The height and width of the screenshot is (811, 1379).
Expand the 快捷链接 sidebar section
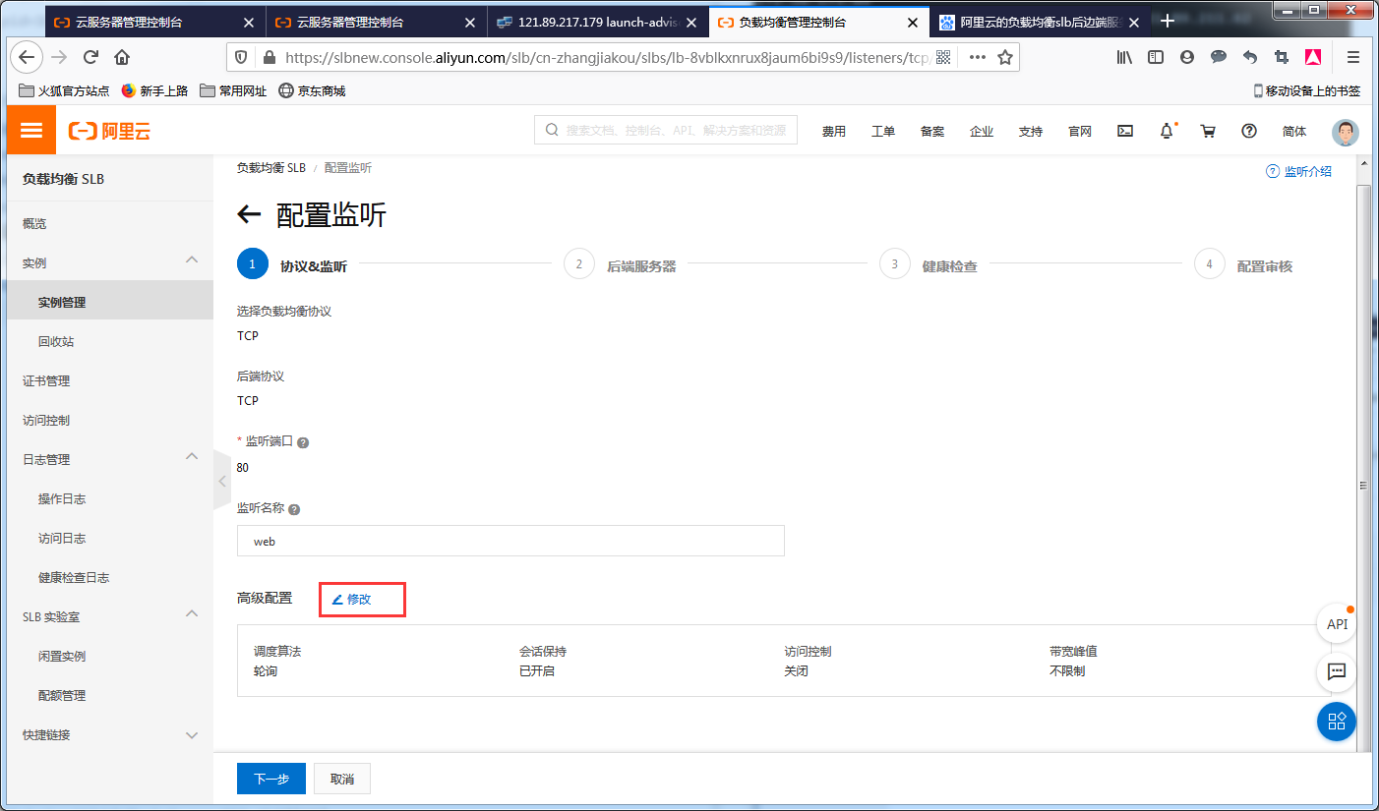[x=192, y=734]
